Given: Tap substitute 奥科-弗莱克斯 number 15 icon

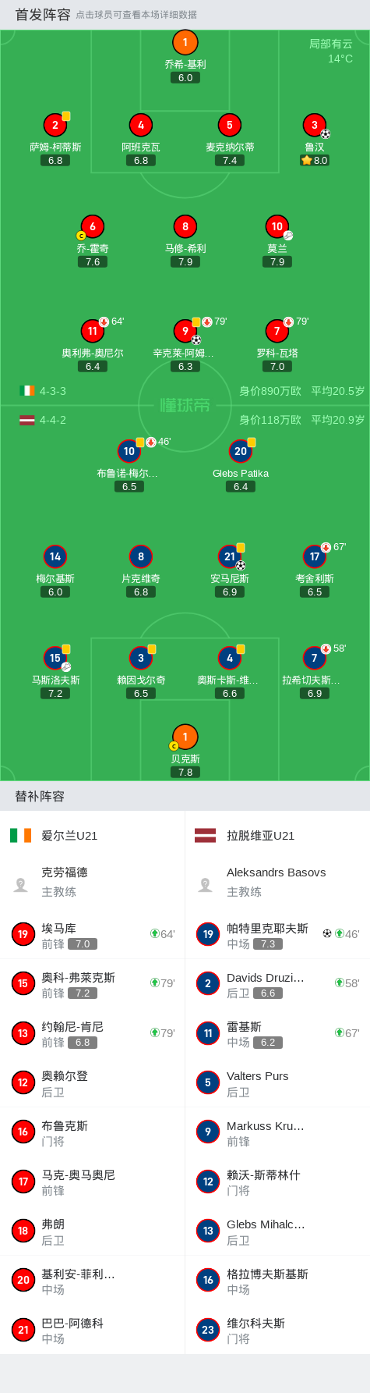Looking at the screenshot, I should 23,983.
